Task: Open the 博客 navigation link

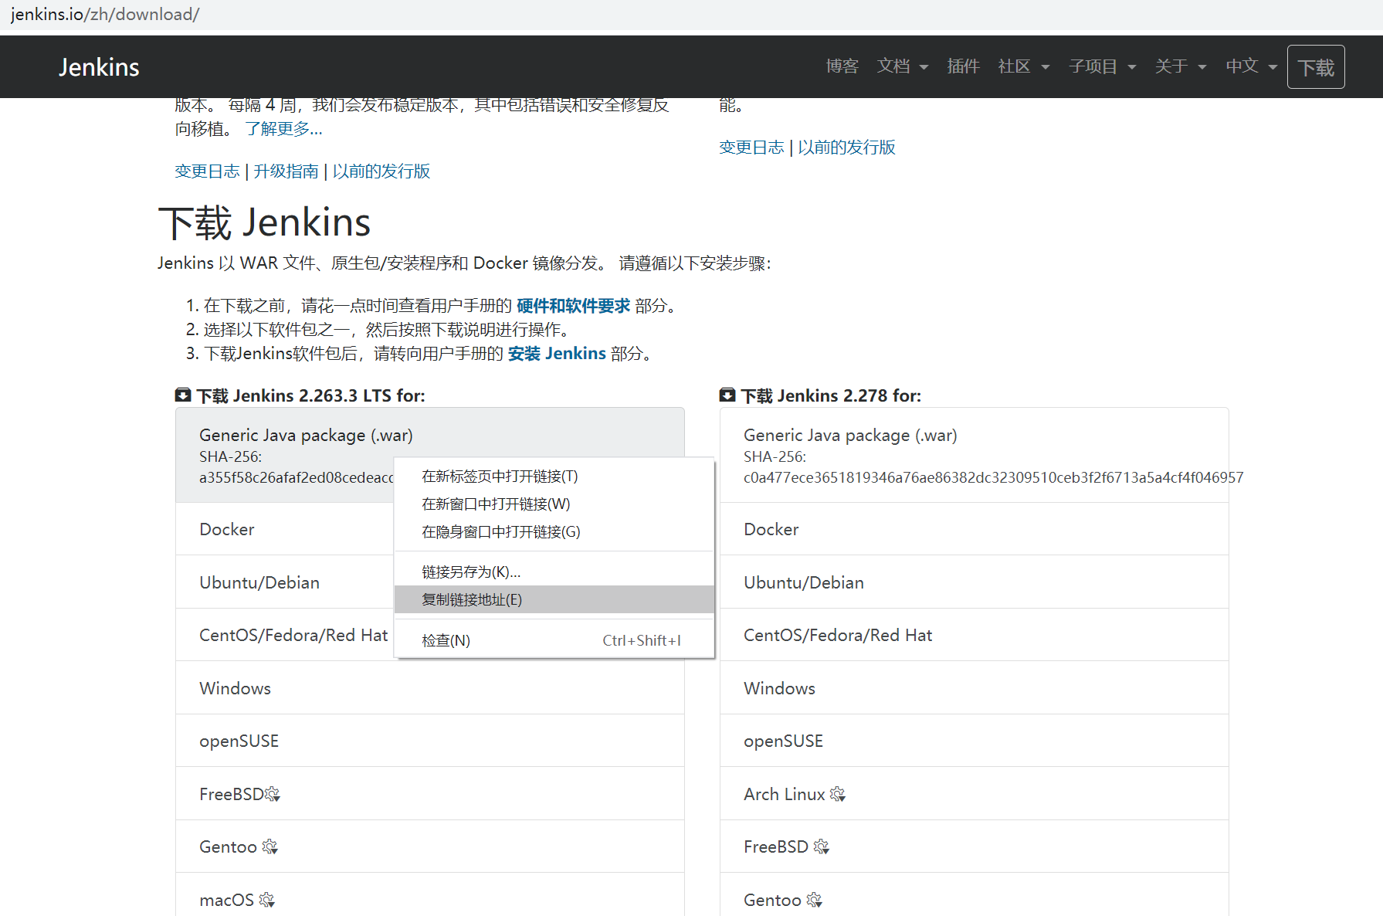Action: pos(842,66)
